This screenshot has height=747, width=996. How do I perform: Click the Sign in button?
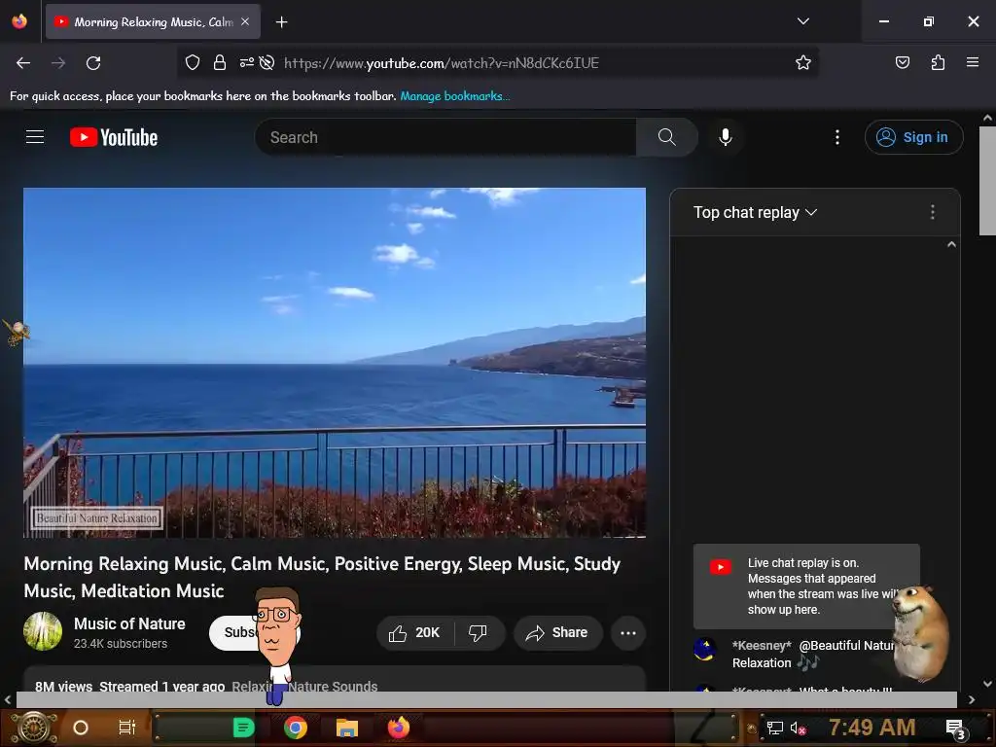coord(913,137)
